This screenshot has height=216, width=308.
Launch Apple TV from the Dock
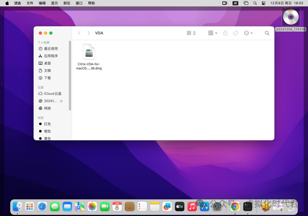179,207
